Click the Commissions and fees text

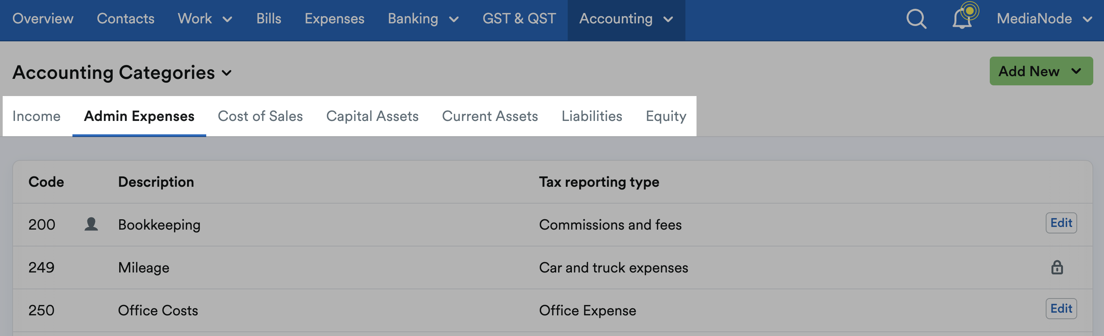point(610,225)
